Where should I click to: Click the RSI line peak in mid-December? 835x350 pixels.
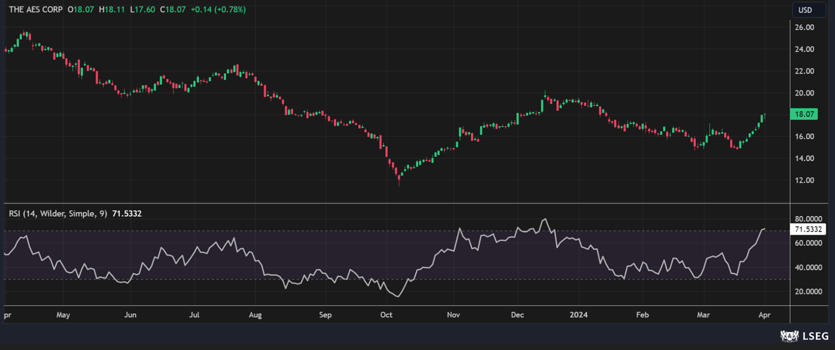(544, 219)
